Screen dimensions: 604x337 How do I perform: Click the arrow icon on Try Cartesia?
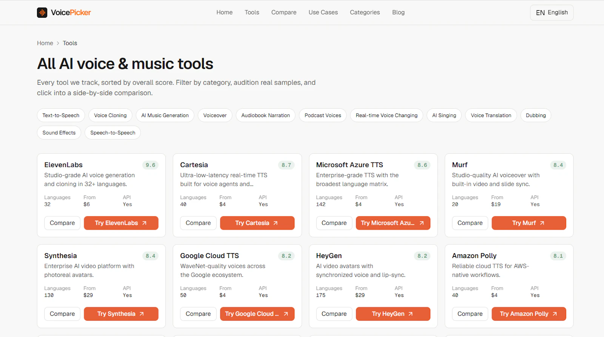(x=276, y=223)
